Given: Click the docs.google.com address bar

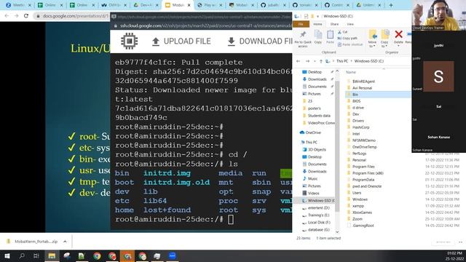Looking at the screenshot, I should pos(71,16).
